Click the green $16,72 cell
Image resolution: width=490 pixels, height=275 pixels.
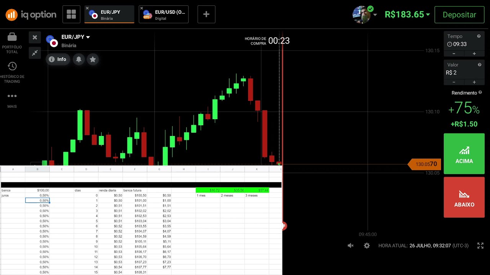coord(208,190)
